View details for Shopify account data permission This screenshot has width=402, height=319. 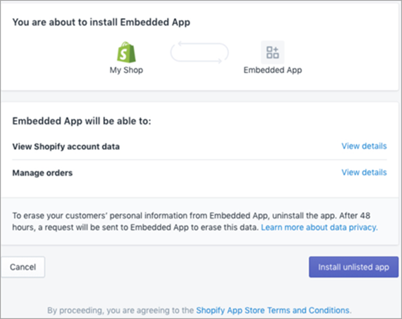point(364,146)
